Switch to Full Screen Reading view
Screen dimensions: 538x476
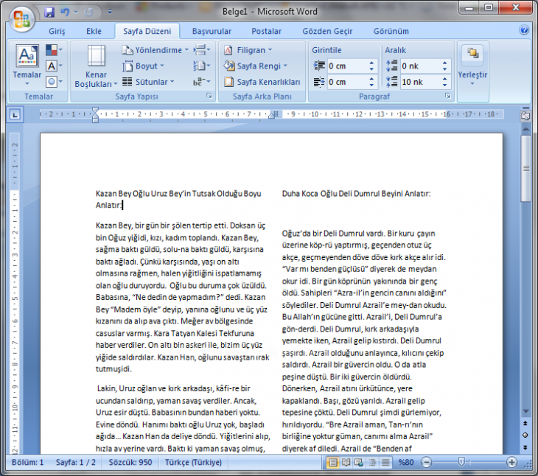(x=346, y=463)
